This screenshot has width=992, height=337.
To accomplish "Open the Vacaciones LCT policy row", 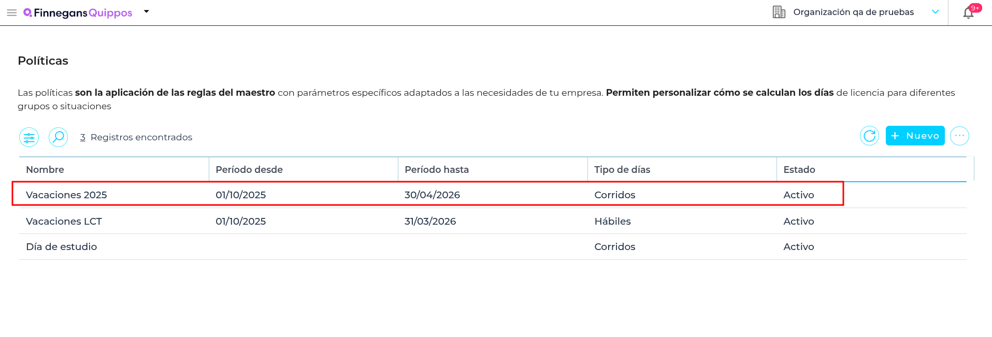I will (x=64, y=222).
